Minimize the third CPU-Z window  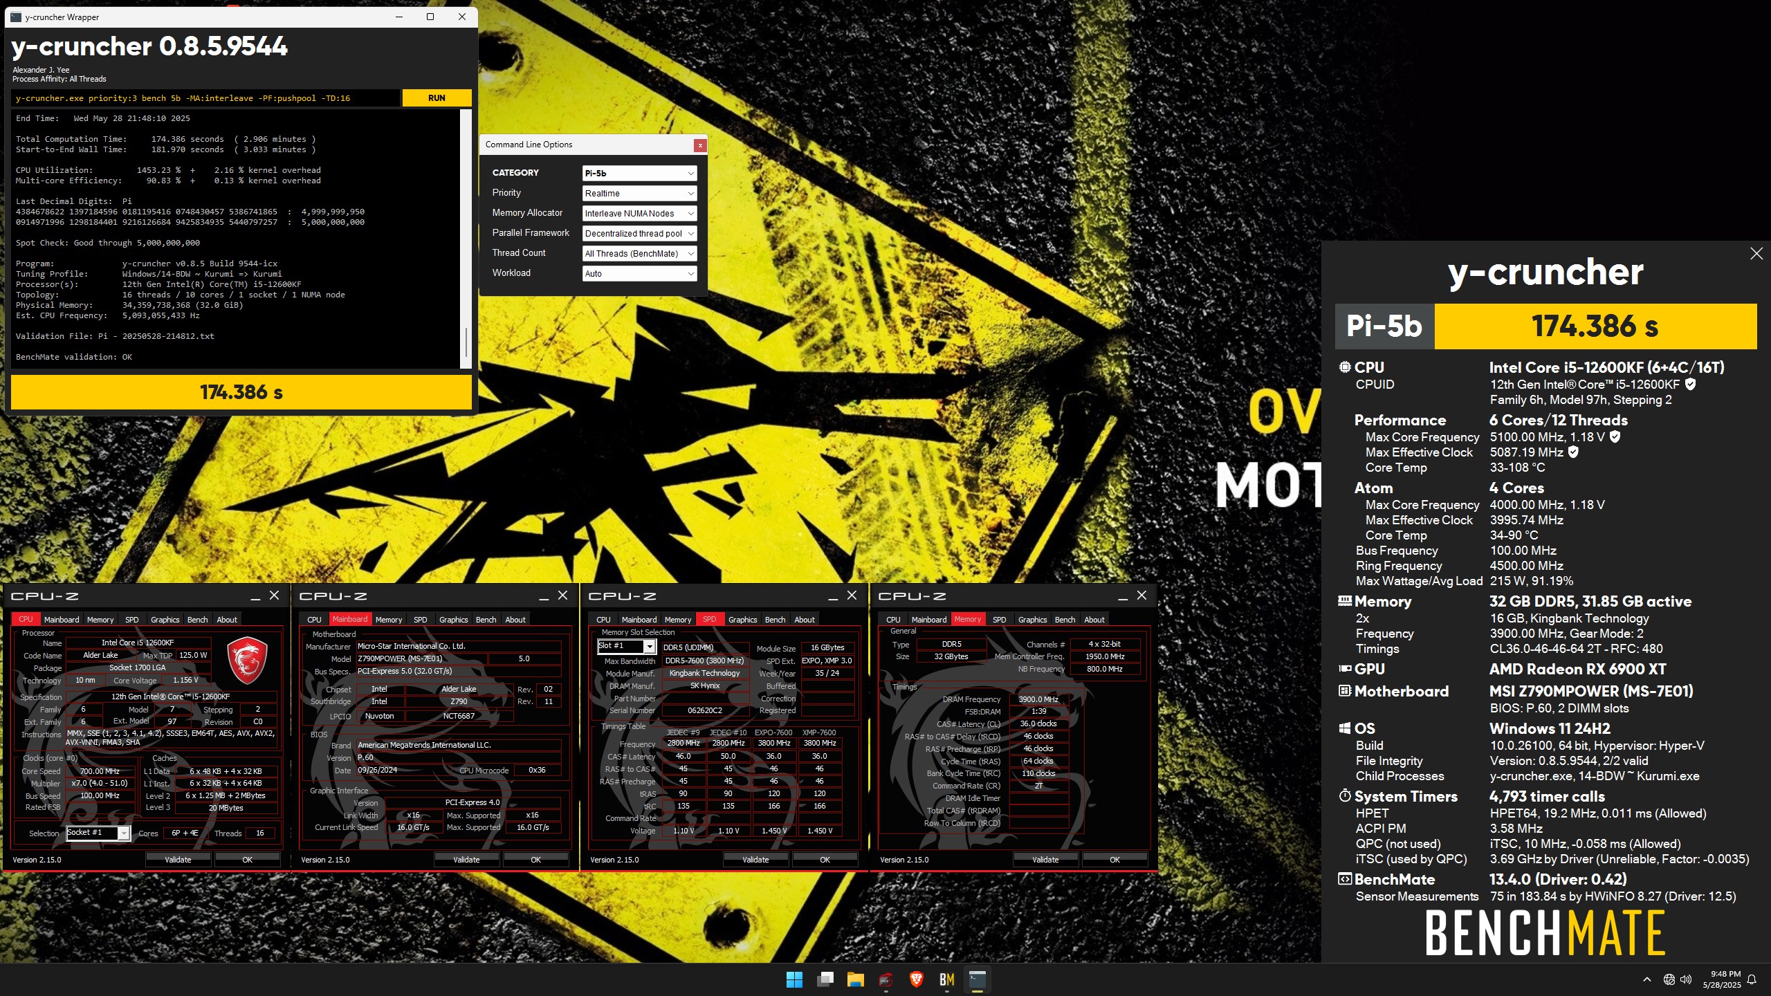point(834,596)
